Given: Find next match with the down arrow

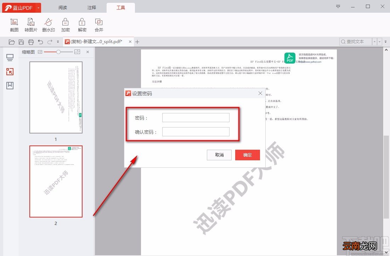Looking at the screenshot, I should [380, 42].
